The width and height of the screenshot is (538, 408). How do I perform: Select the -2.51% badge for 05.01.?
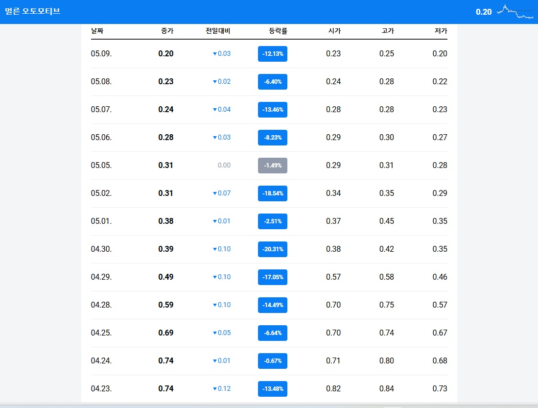click(273, 221)
